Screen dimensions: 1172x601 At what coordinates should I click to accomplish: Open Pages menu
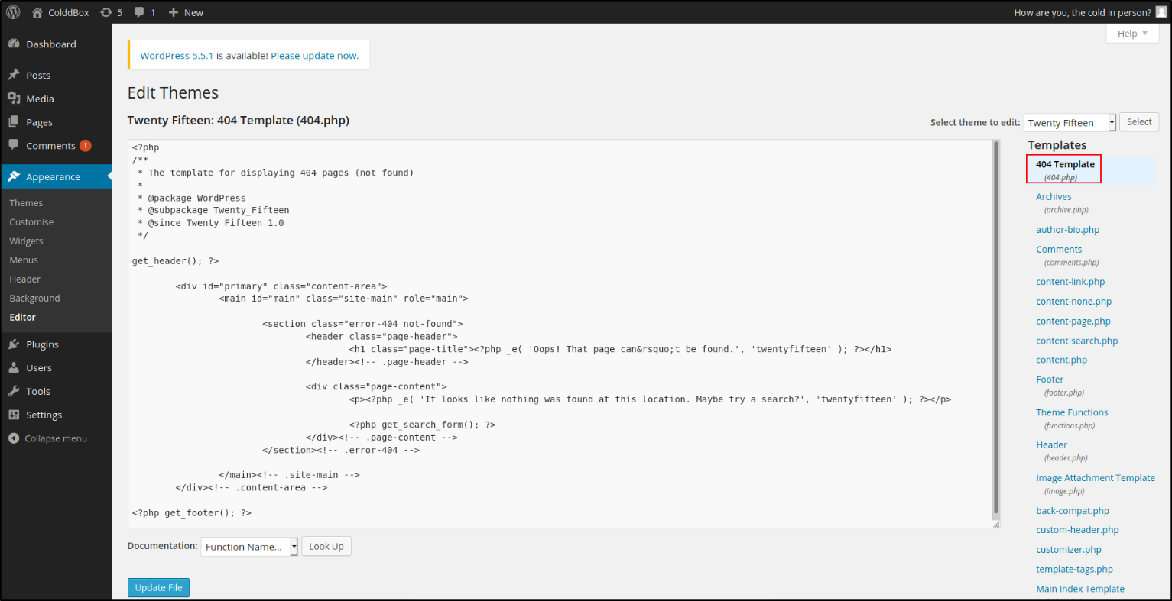(39, 122)
